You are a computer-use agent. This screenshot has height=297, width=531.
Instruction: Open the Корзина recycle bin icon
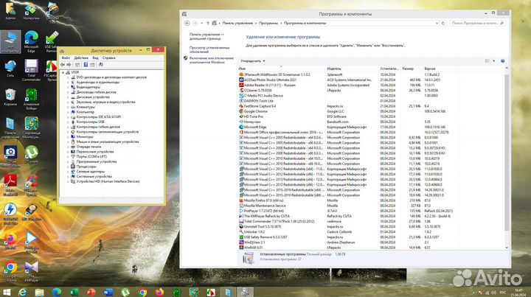pyautogui.click(x=10, y=96)
